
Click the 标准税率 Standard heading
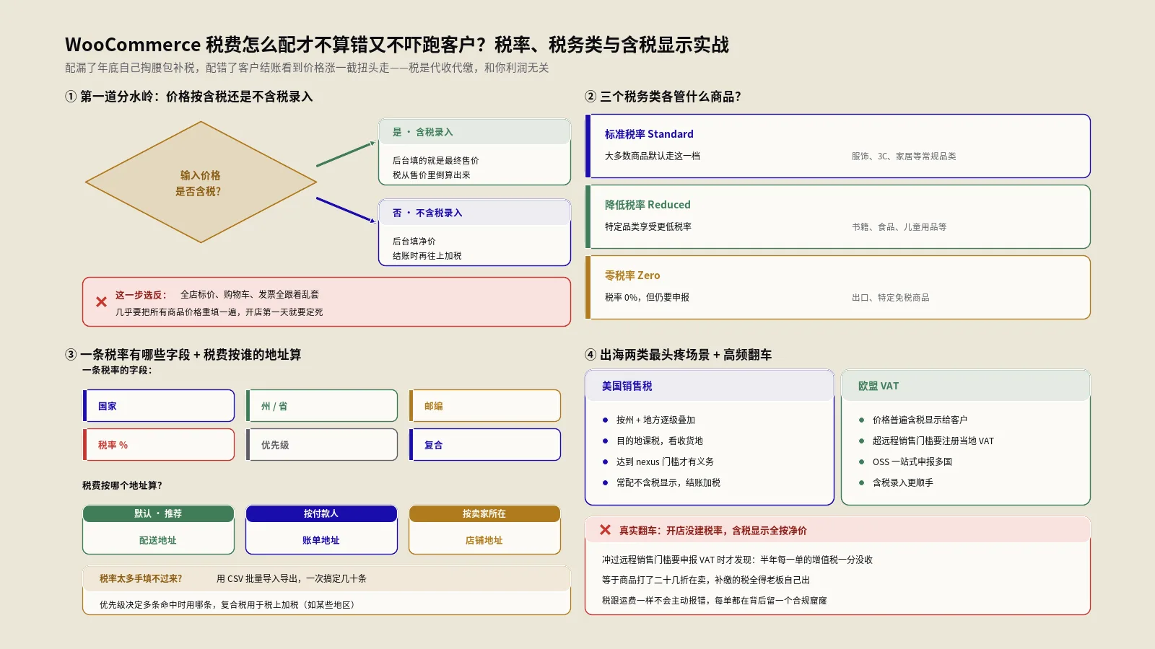(649, 134)
